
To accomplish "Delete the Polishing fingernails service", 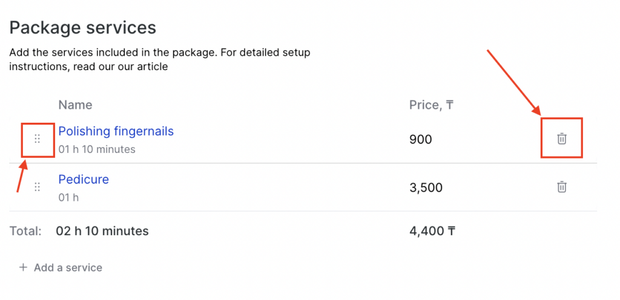I will click(562, 139).
